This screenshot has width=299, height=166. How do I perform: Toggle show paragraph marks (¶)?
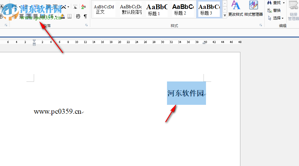pos(85,16)
